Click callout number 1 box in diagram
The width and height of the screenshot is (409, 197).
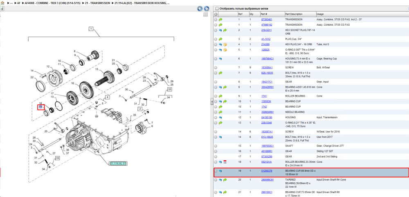coord(91,29)
